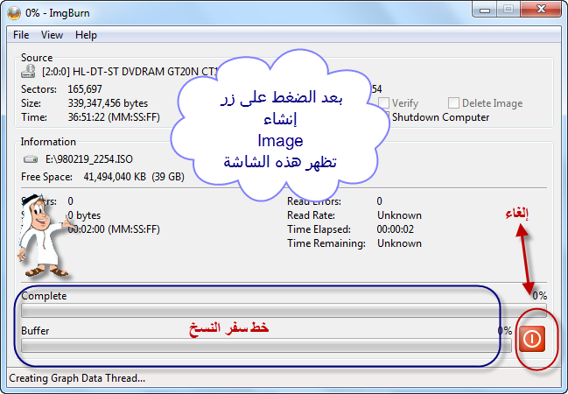
Task: Open the File menu
Action: click(x=21, y=35)
